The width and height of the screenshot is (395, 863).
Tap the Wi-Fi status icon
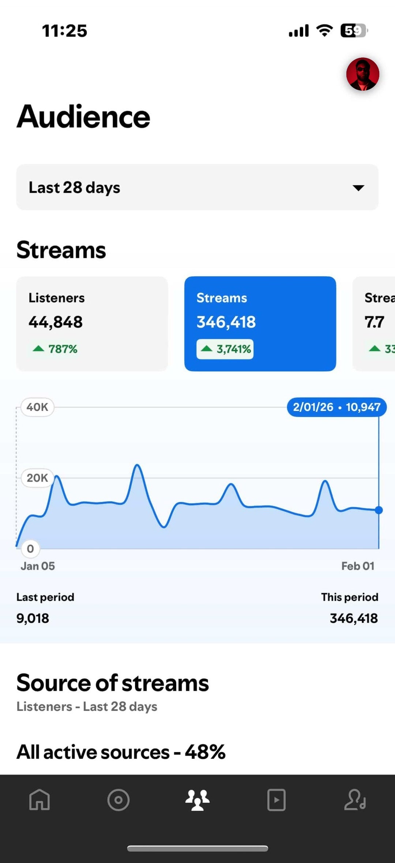click(x=324, y=30)
